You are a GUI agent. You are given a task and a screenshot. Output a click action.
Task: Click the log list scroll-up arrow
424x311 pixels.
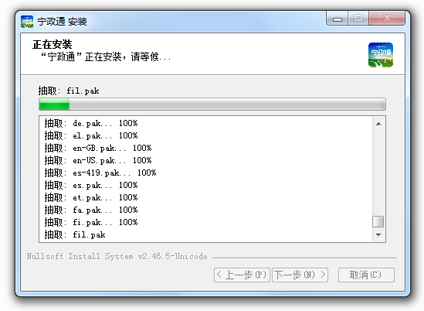tap(378, 124)
